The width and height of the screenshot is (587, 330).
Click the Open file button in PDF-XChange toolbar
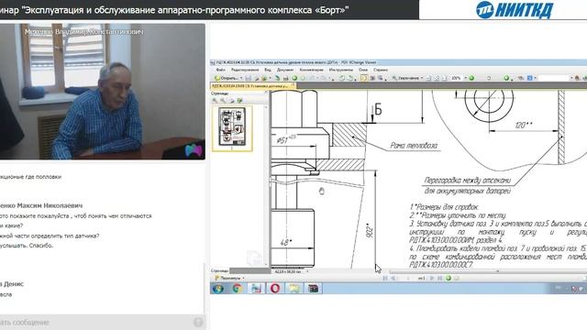pyautogui.click(x=227, y=78)
